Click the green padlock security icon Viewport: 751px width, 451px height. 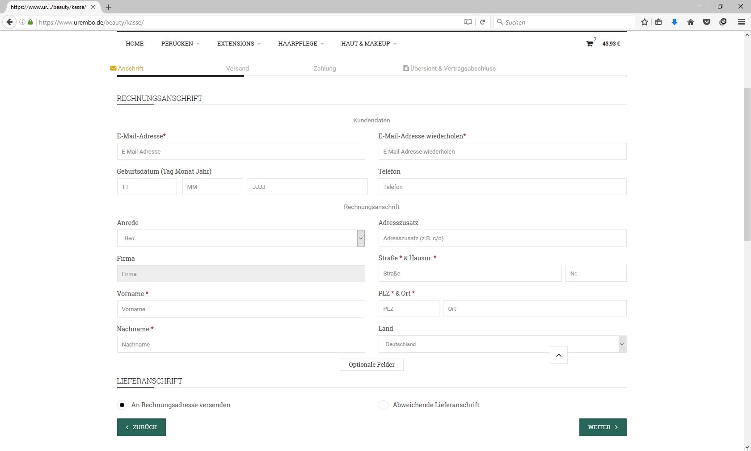pyautogui.click(x=30, y=22)
